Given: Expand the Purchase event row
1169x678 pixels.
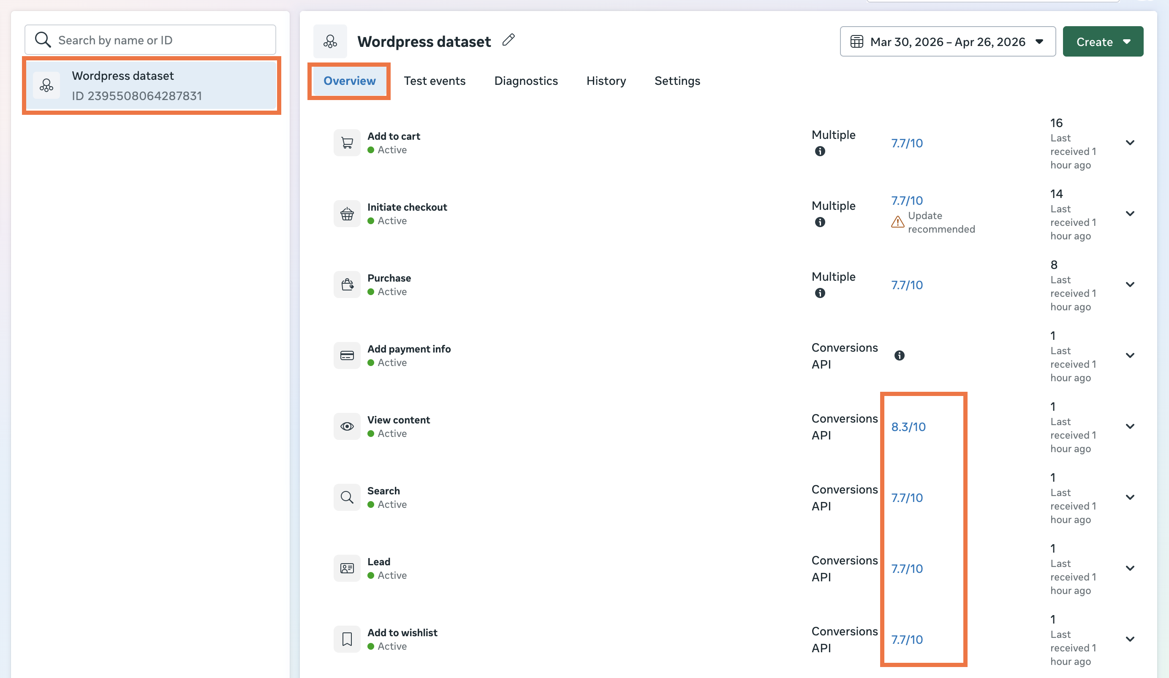Looking at the screenshot, I should point(1130,285).
